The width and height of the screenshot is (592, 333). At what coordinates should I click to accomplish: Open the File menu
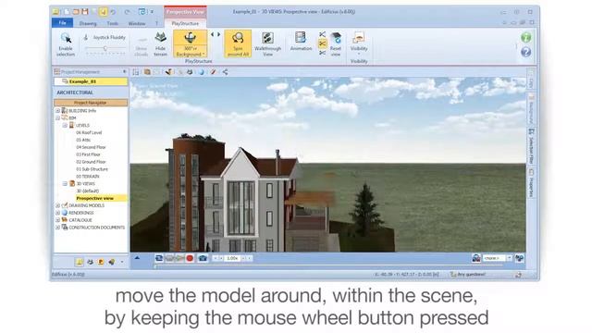[x=62, y=23]
